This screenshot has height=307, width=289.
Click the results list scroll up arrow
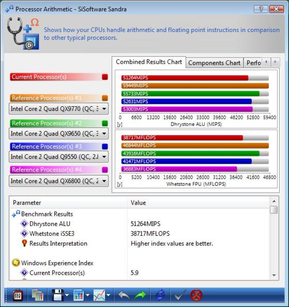click(274, 201)
